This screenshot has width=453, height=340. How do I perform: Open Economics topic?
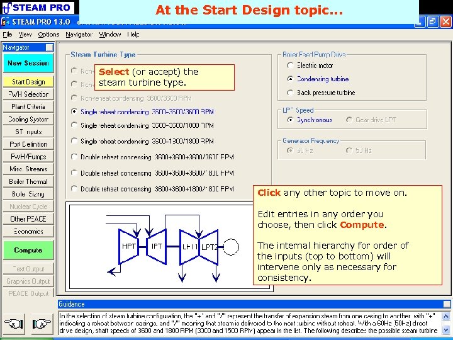(28, 231)
